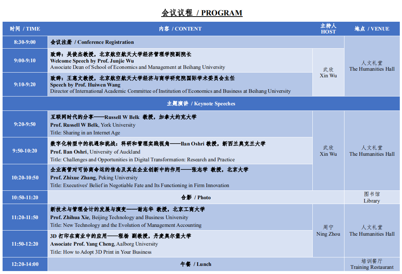The width and height of the screenshot is (402, 274).
Task: Select the Training Restaurant venue cell
Action: (372, 264)
